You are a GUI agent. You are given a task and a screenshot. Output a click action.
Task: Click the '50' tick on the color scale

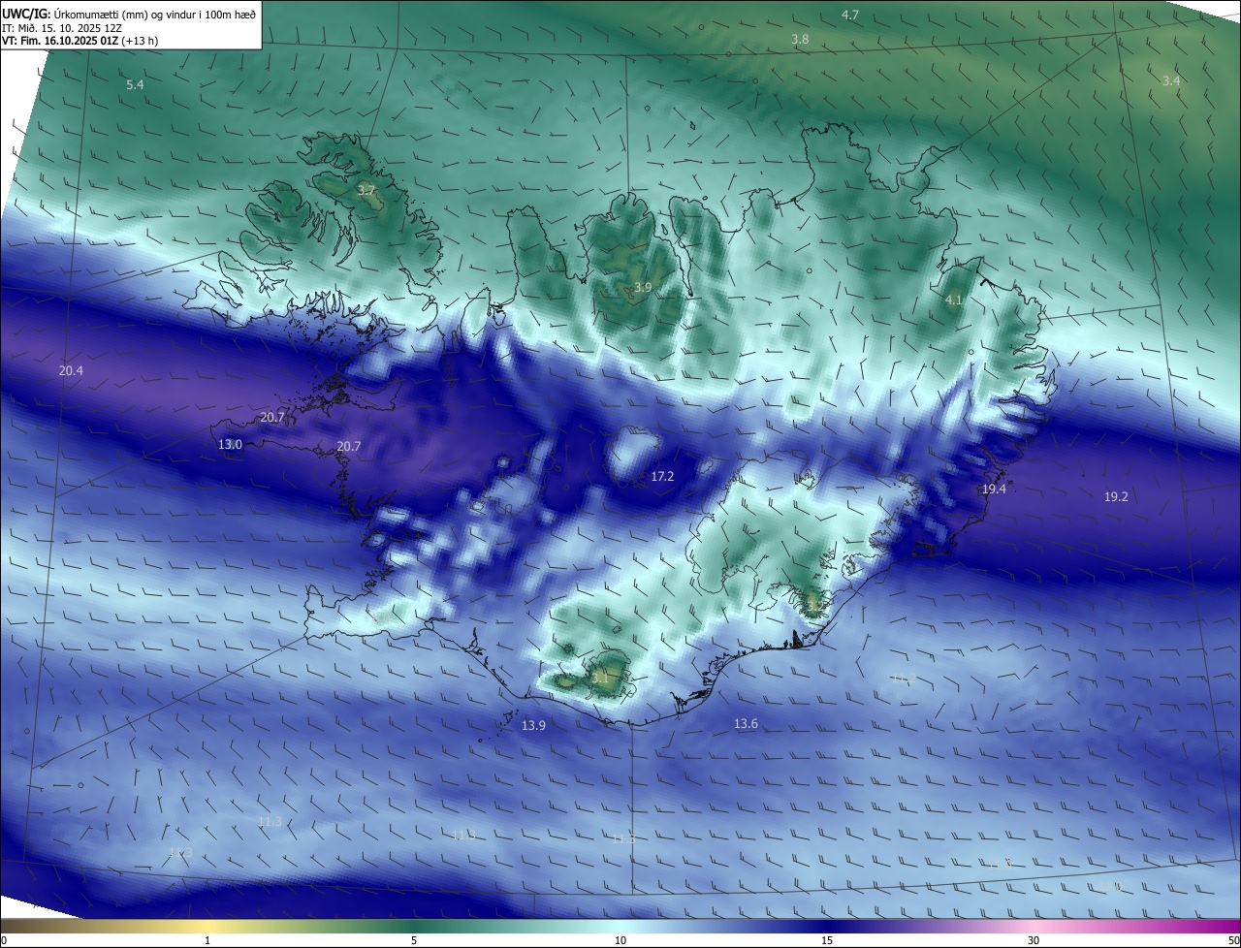tap(1233, 940)
